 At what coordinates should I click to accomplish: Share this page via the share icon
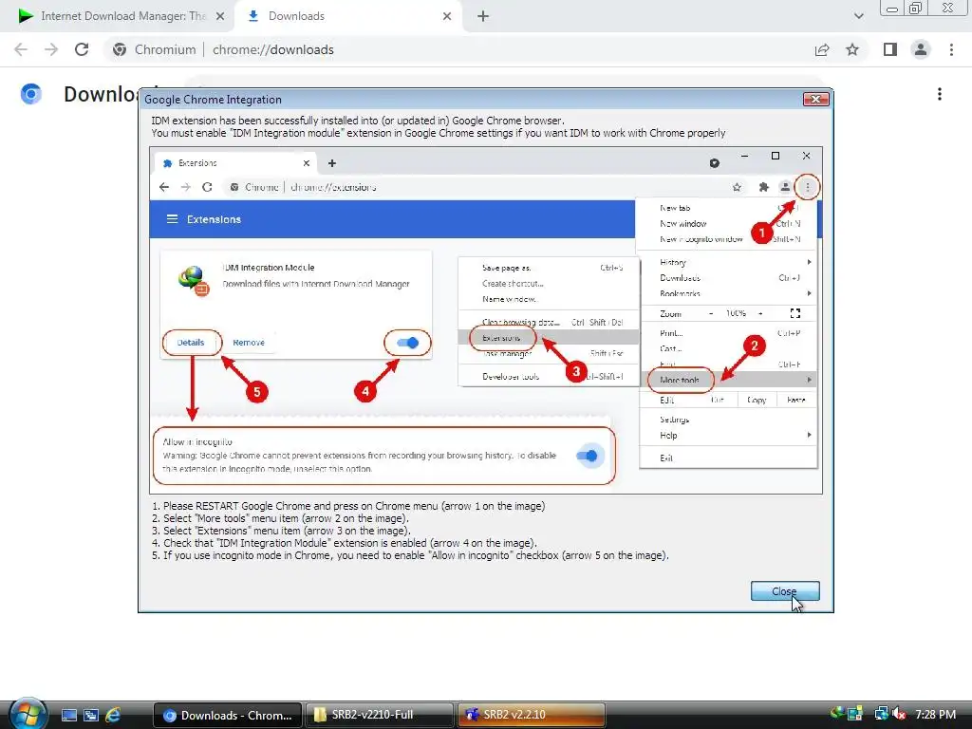822,49
